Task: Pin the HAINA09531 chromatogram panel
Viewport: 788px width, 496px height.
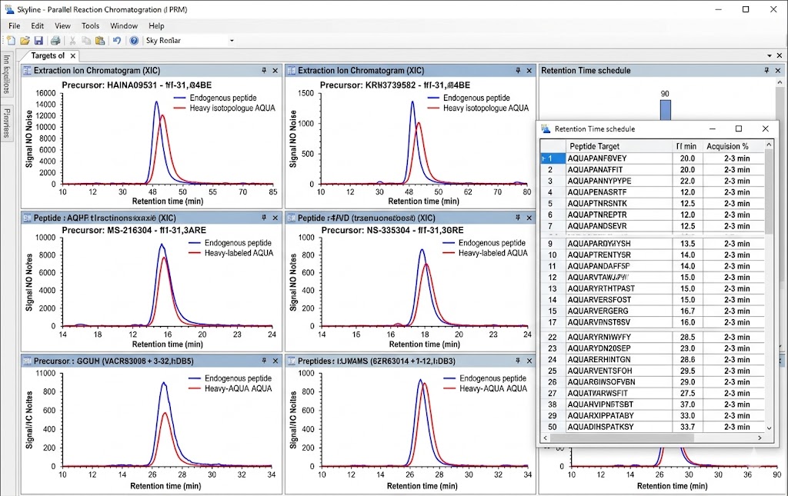Action: (264, 71)
